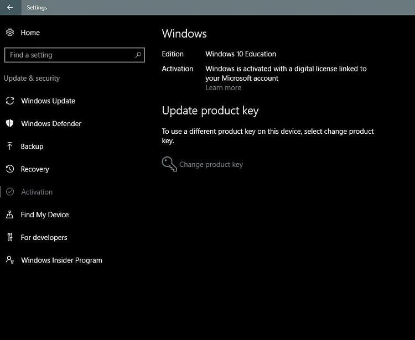This screenshot has width=415, height=340.
Task: Open Windows Update section
Action: tap(48, 101)
